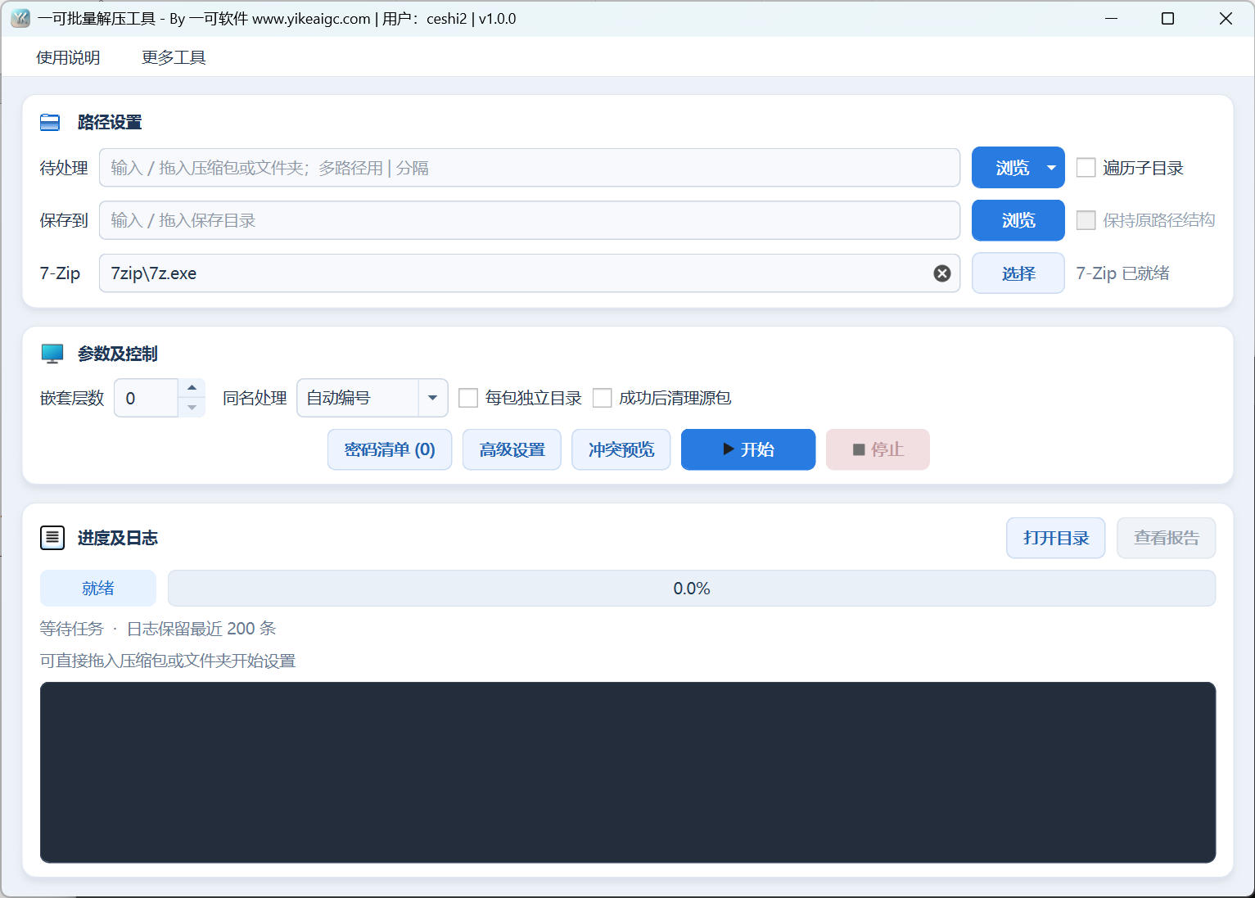
Task: Enable the 遍历子目录 checkbox
Action: [x=1086, y=168]
